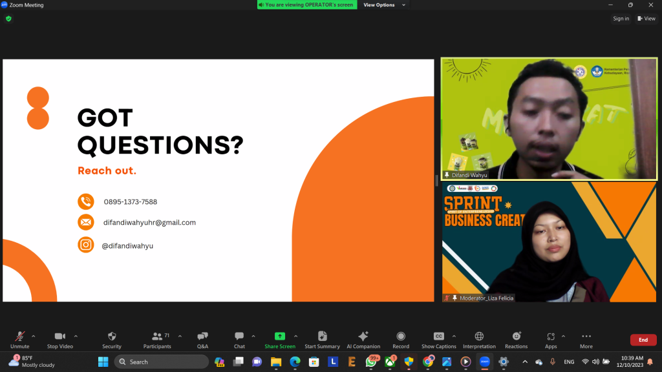Click the phone number 0895-1373-7588
The image size is (662, 372).
coord(131,202)
